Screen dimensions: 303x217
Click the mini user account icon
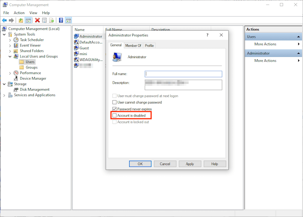click(x=77, y=54)
